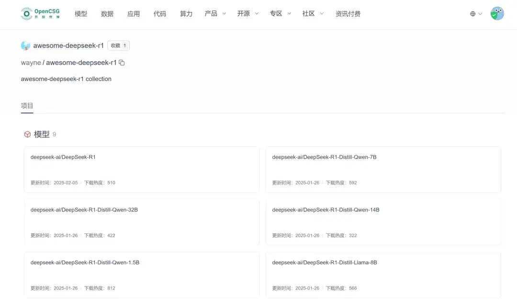Click download count 592
Image resolution: width=517 pixels, height=300 pixels.
point(353,183)
